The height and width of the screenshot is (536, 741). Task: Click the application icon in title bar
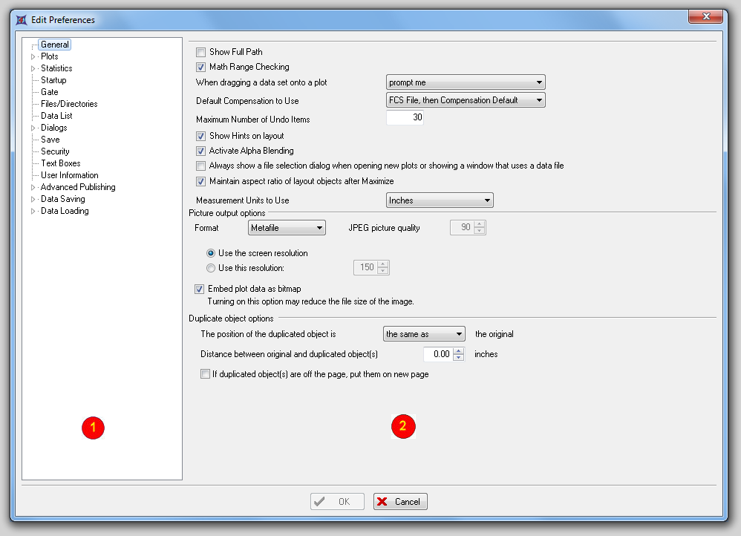22,20
